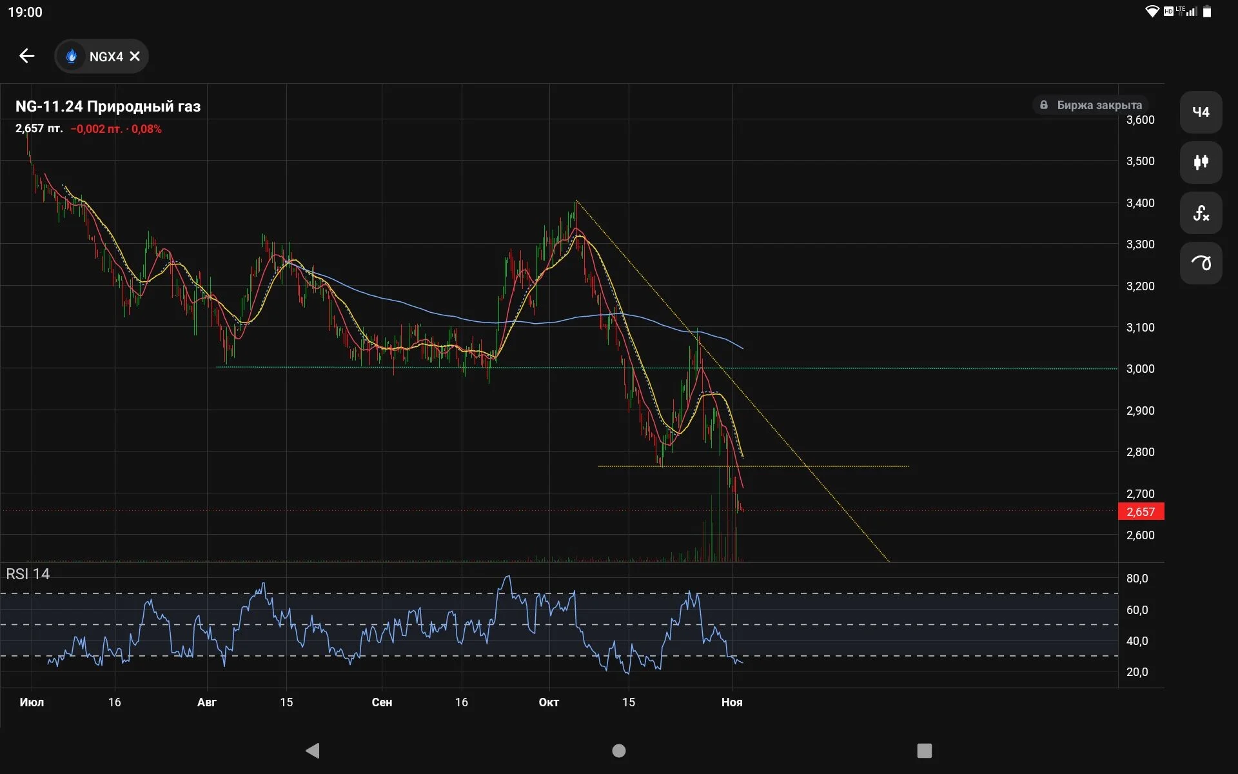
Task: Close the NGX4 ticker chip
Action: click(x=135, y=56)
